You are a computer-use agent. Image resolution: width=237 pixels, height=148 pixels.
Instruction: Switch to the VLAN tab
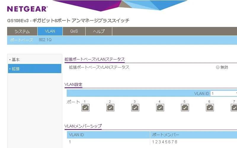pos(50,31)
